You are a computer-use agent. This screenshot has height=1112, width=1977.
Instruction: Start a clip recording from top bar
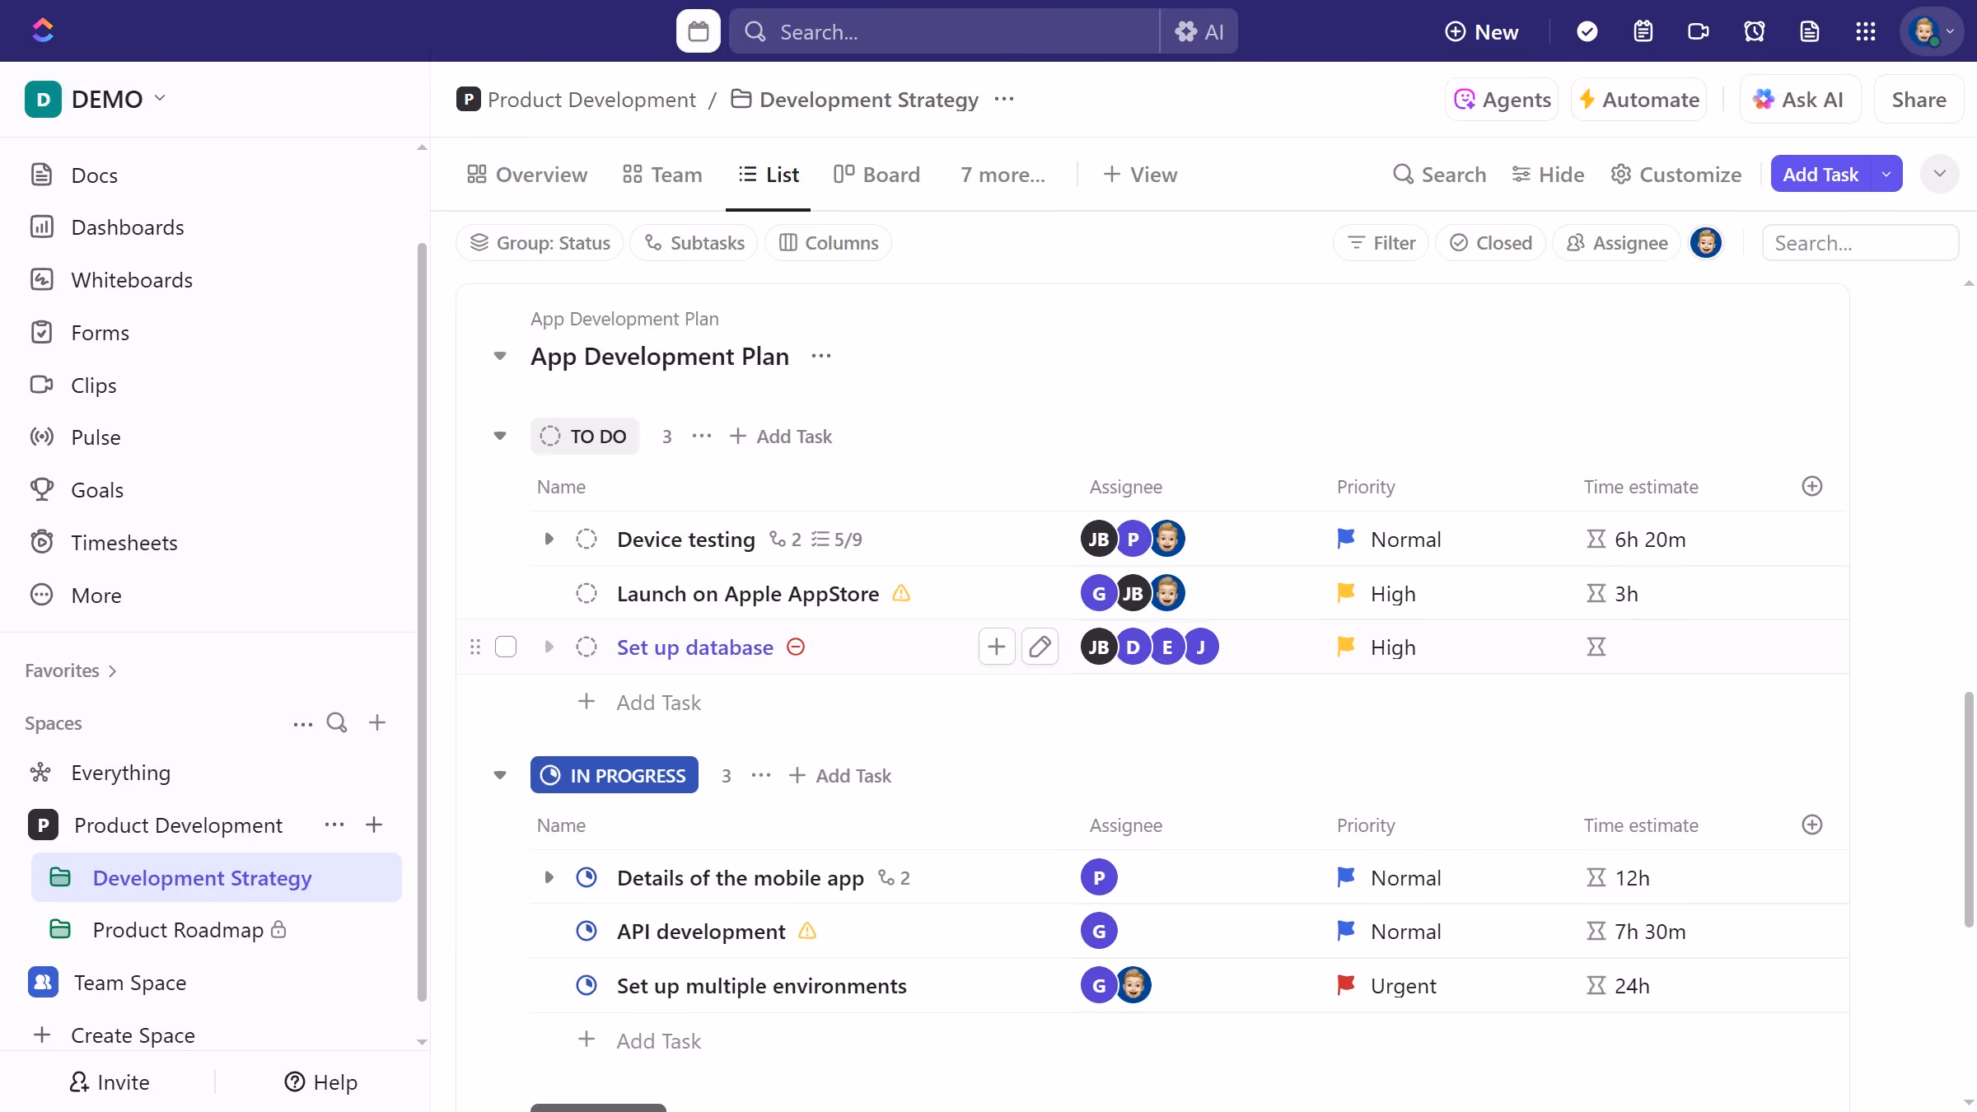coord(1699,31)
